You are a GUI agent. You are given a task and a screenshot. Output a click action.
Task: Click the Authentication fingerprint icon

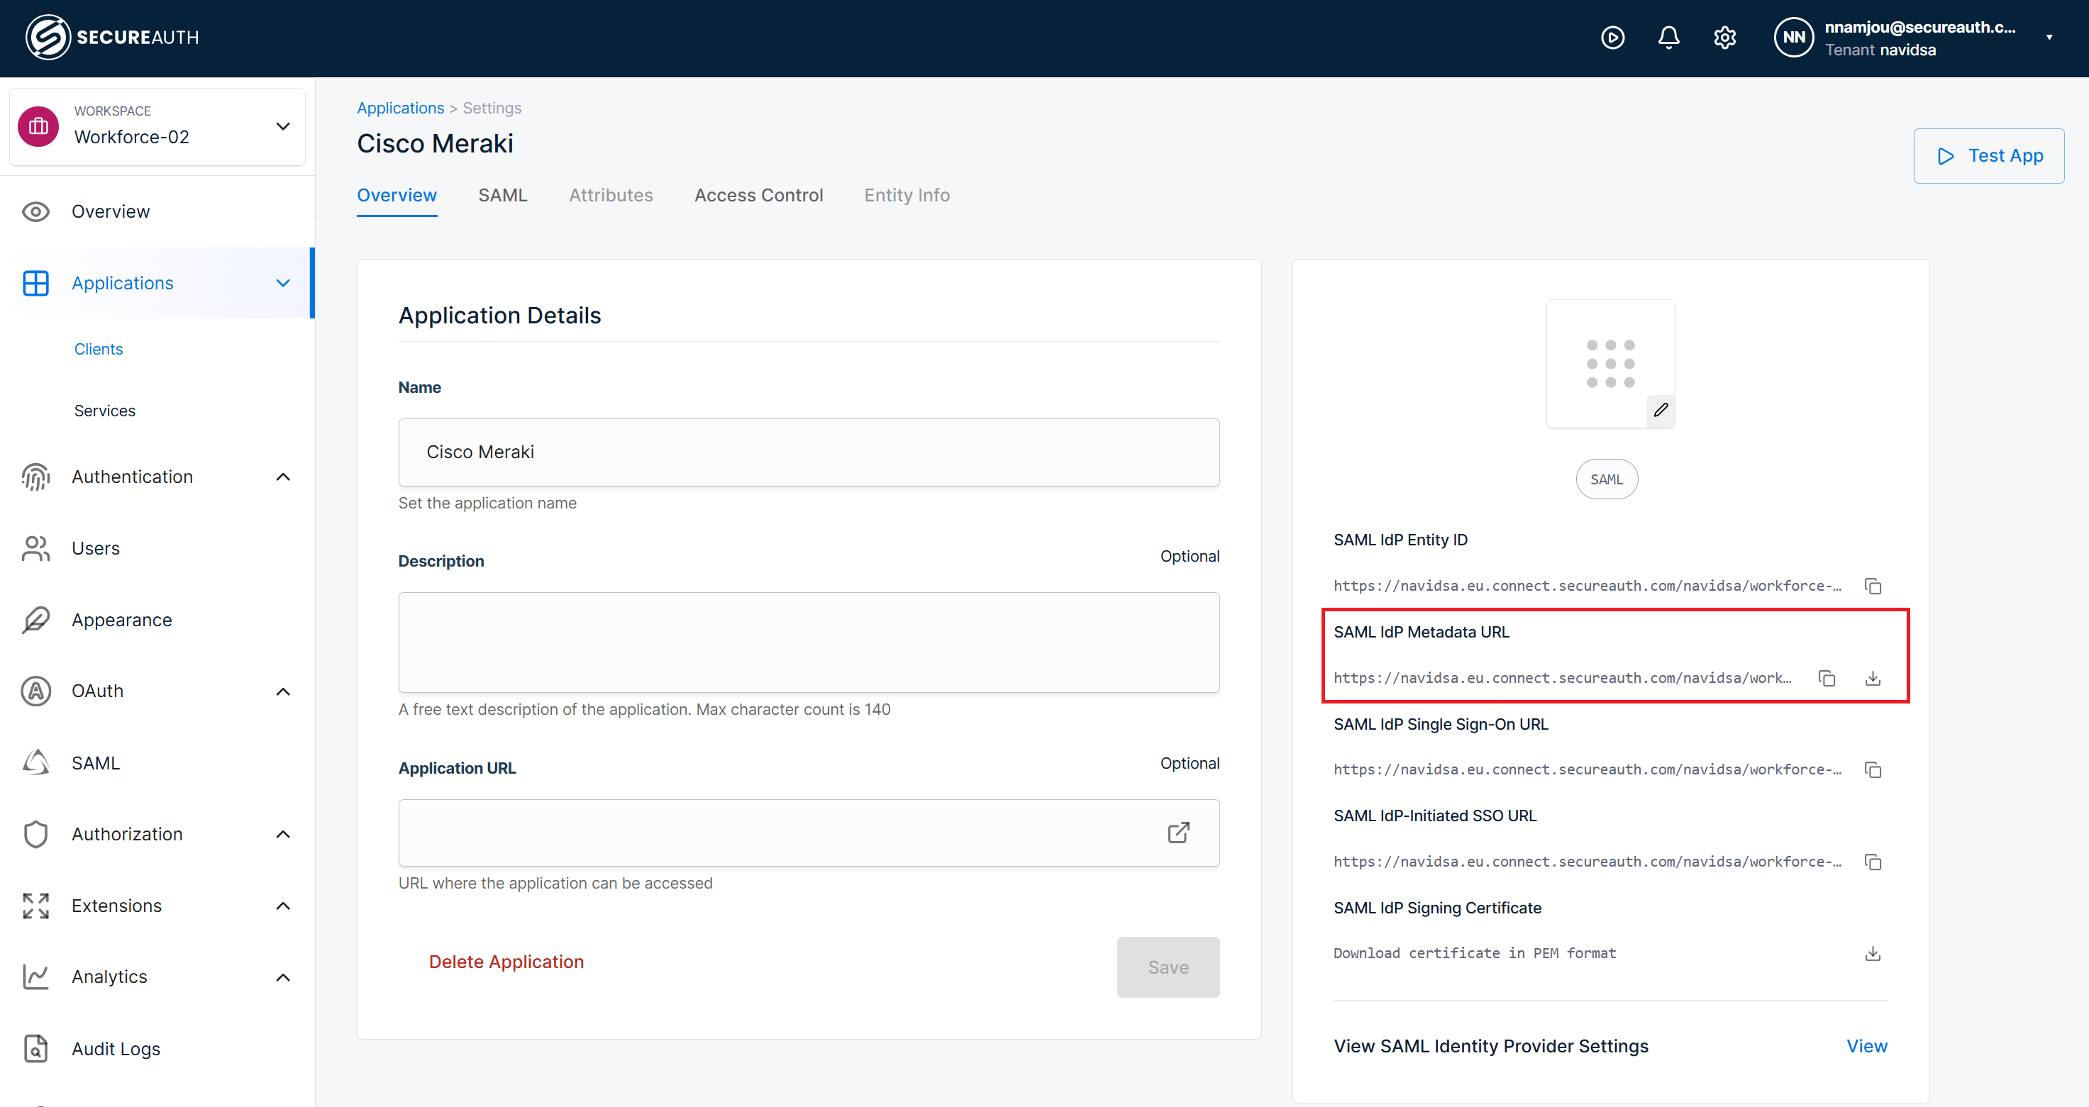(35, 477)
